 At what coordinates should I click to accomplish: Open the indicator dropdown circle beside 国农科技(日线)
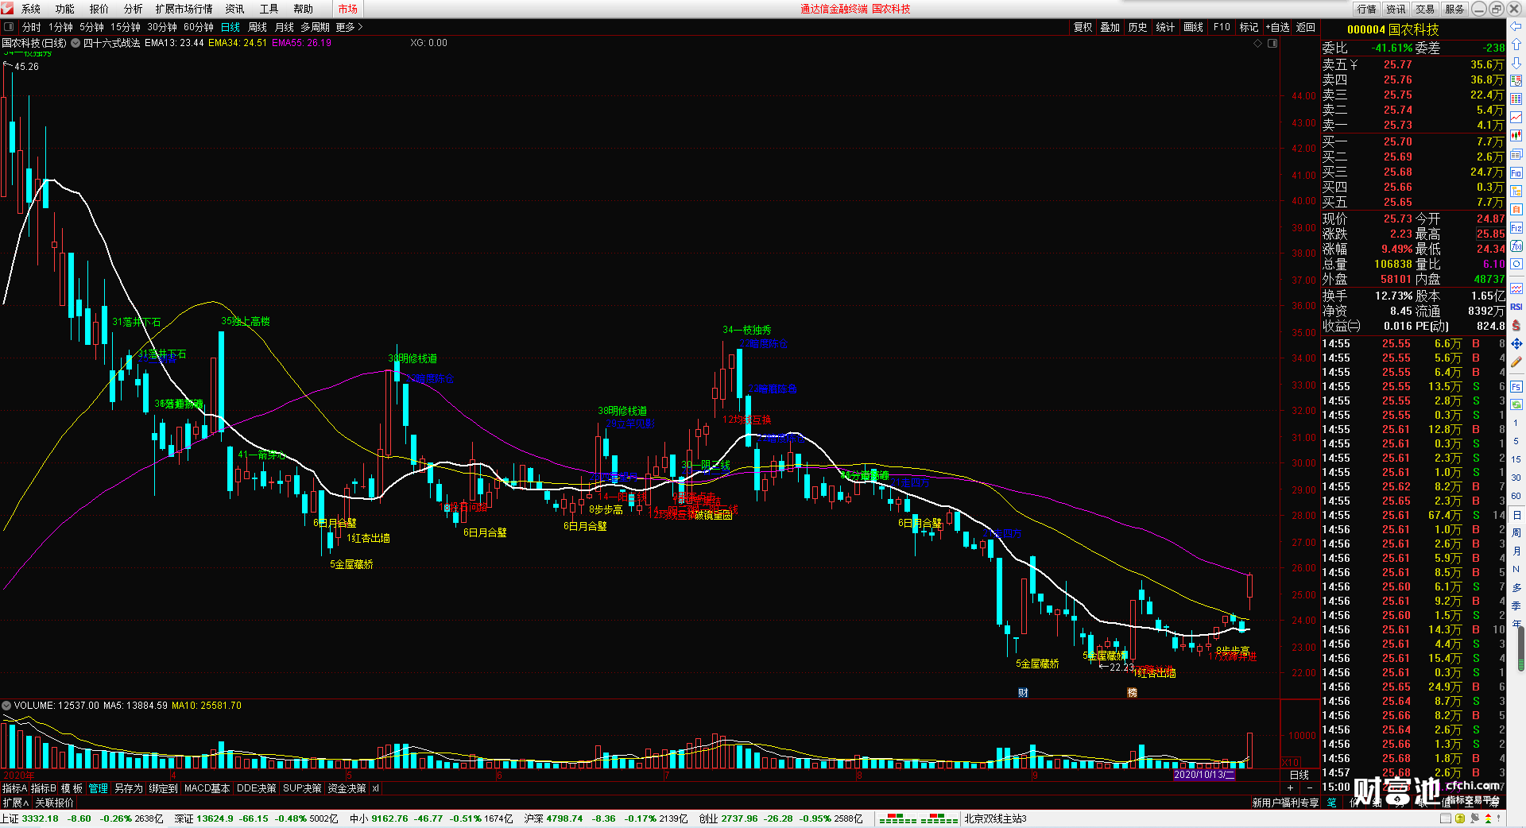click(76, 43)
